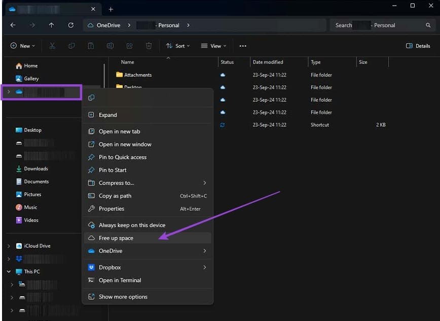
Task: Open the Sort dropdown
Action: (178, 46)
